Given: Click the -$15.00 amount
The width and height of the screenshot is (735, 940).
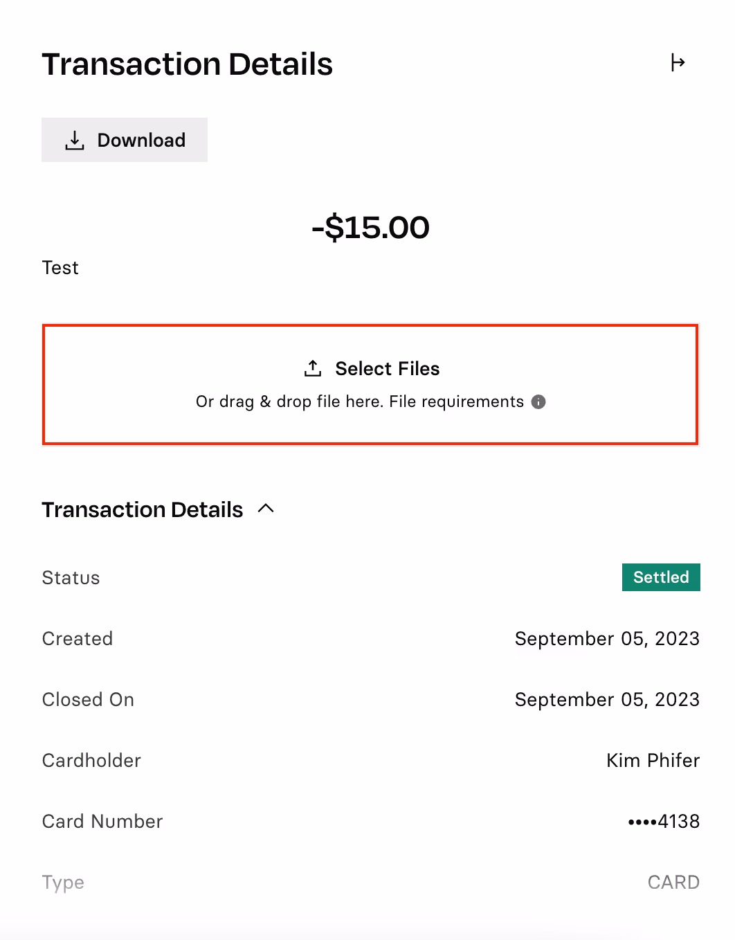Looking at the screenshot, I should click(x=370, y=227).
